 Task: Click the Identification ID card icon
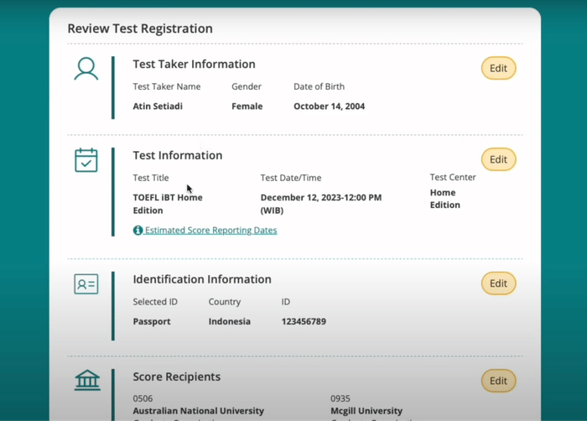click(x=86, y=284)
